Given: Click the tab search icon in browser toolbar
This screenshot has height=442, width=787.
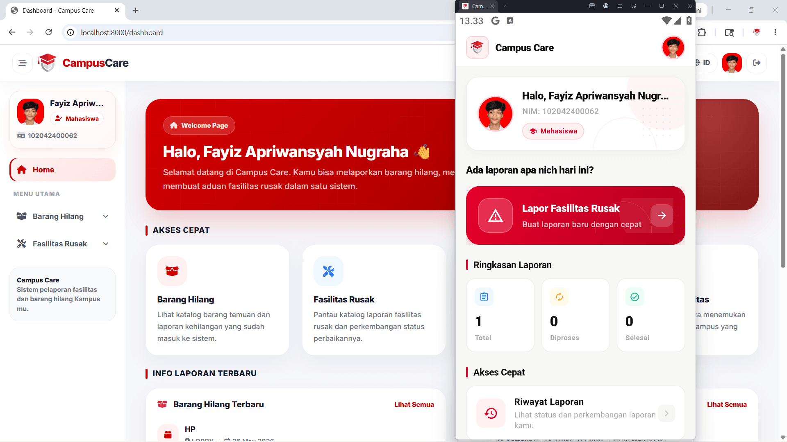Looking at the screenshot, I should click(x=729, y=32).
